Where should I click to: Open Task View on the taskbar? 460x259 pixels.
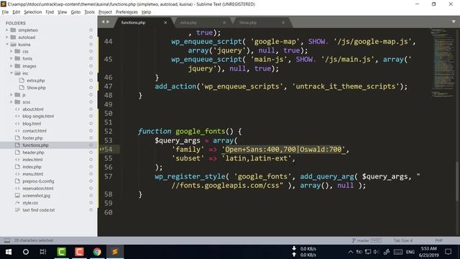click(43, 252)
